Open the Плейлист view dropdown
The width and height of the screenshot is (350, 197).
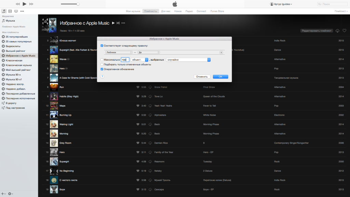pos(341,11)
